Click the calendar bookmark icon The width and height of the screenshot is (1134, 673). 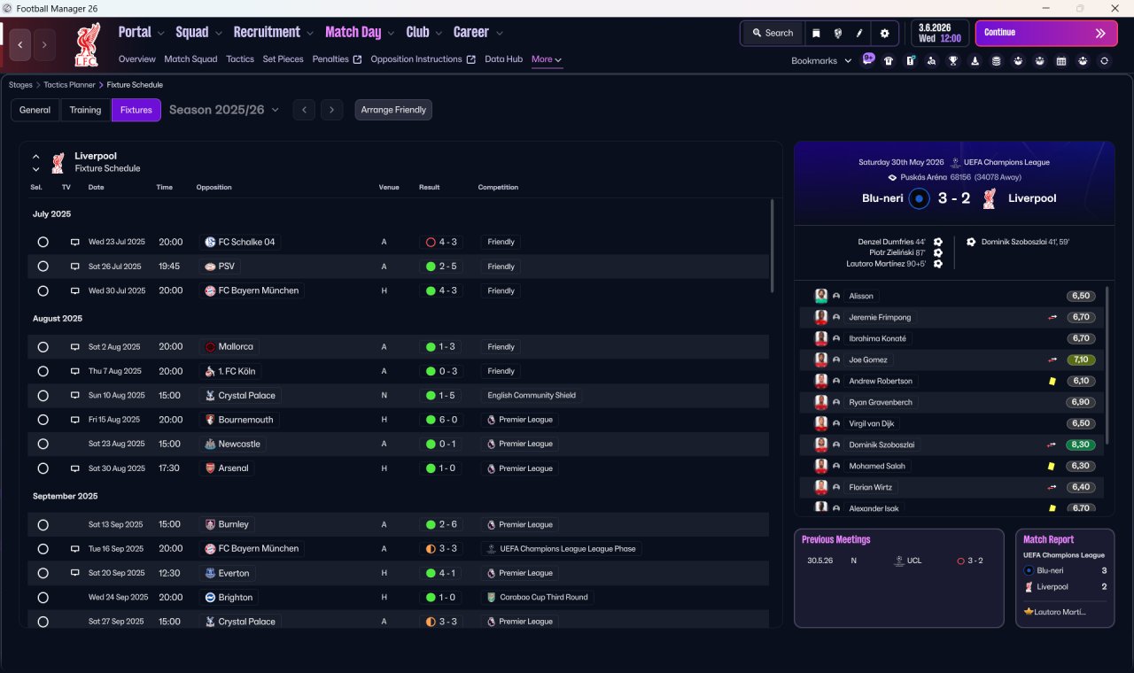point(1060,61)
